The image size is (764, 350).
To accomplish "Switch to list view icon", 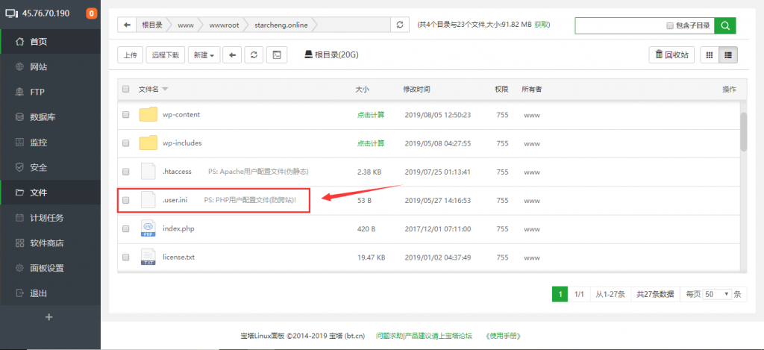I will point(728,55).
